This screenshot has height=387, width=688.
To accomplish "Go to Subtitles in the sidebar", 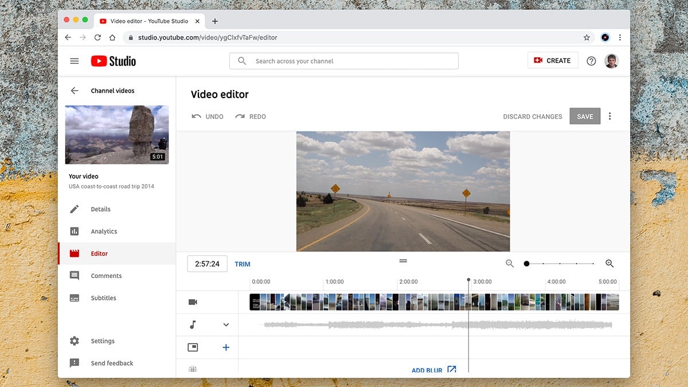I will pyautogui.click(x=103, y=298).
